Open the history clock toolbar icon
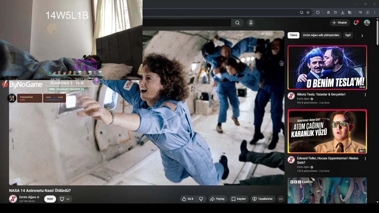379x213 pixels. tap(335, 12)
